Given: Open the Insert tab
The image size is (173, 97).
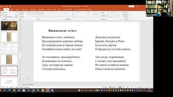Looking at the screenshot, I should click(x=12, y=10).
